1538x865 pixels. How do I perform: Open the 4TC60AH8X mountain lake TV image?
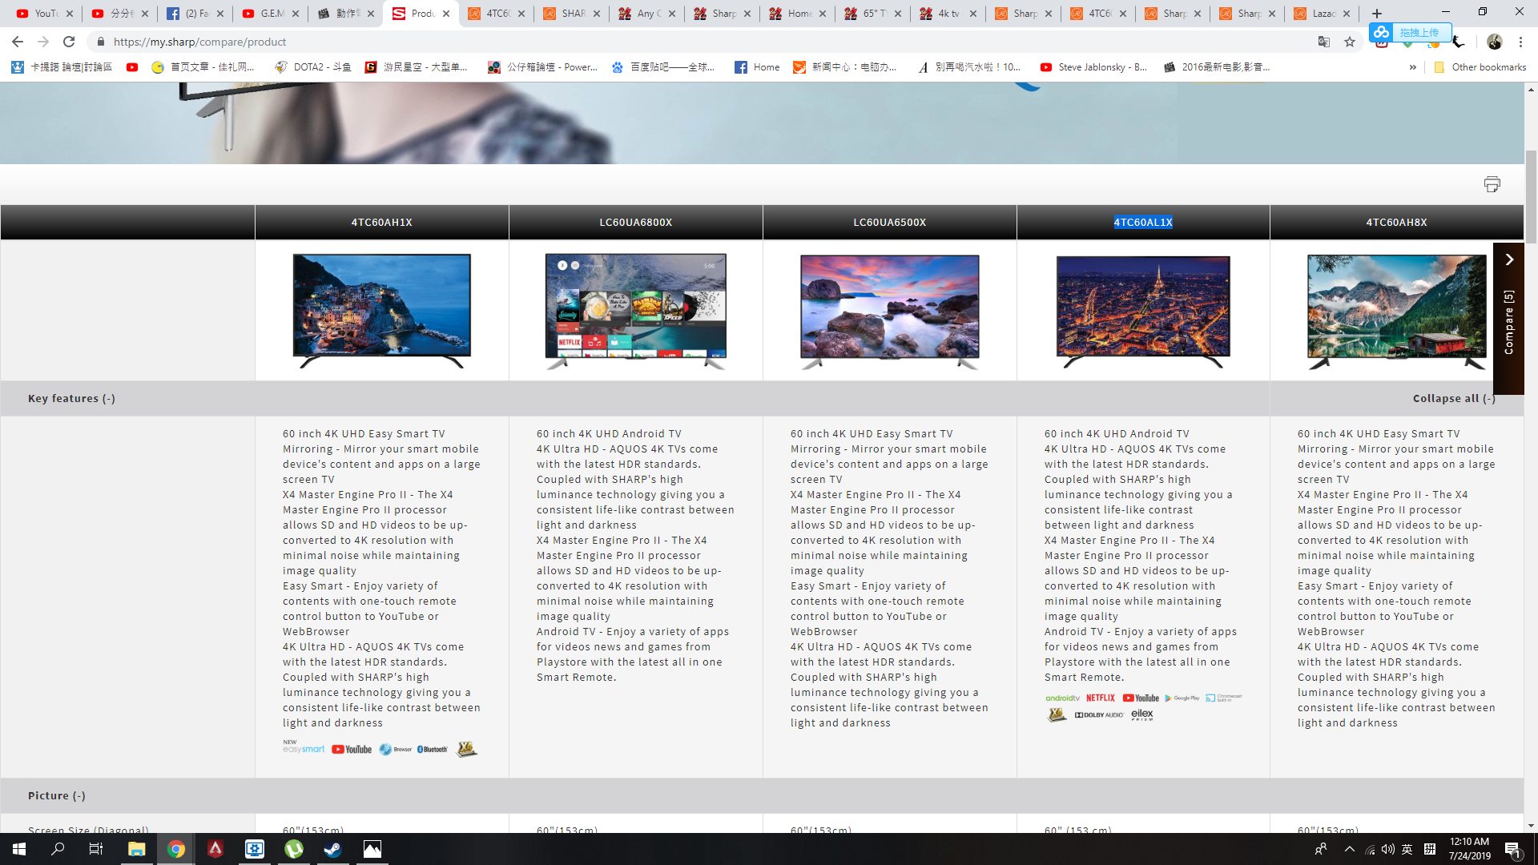[x=1397, y=312]
